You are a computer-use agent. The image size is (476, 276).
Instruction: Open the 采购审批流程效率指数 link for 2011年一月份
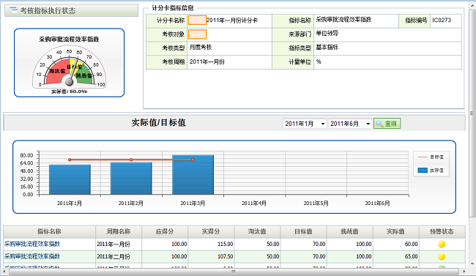(32, 244)
